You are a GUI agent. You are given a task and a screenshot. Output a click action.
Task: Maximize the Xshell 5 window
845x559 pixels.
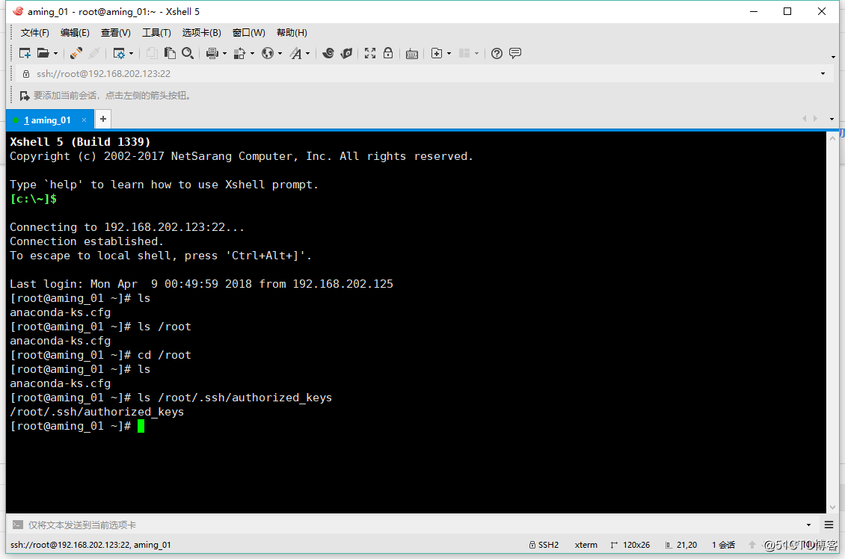[787, 11]
